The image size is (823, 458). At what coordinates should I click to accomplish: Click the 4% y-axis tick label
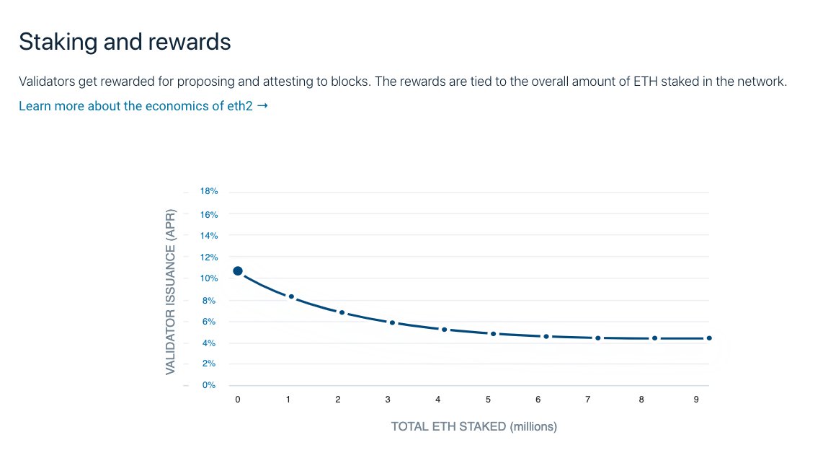tap(209, 343)
